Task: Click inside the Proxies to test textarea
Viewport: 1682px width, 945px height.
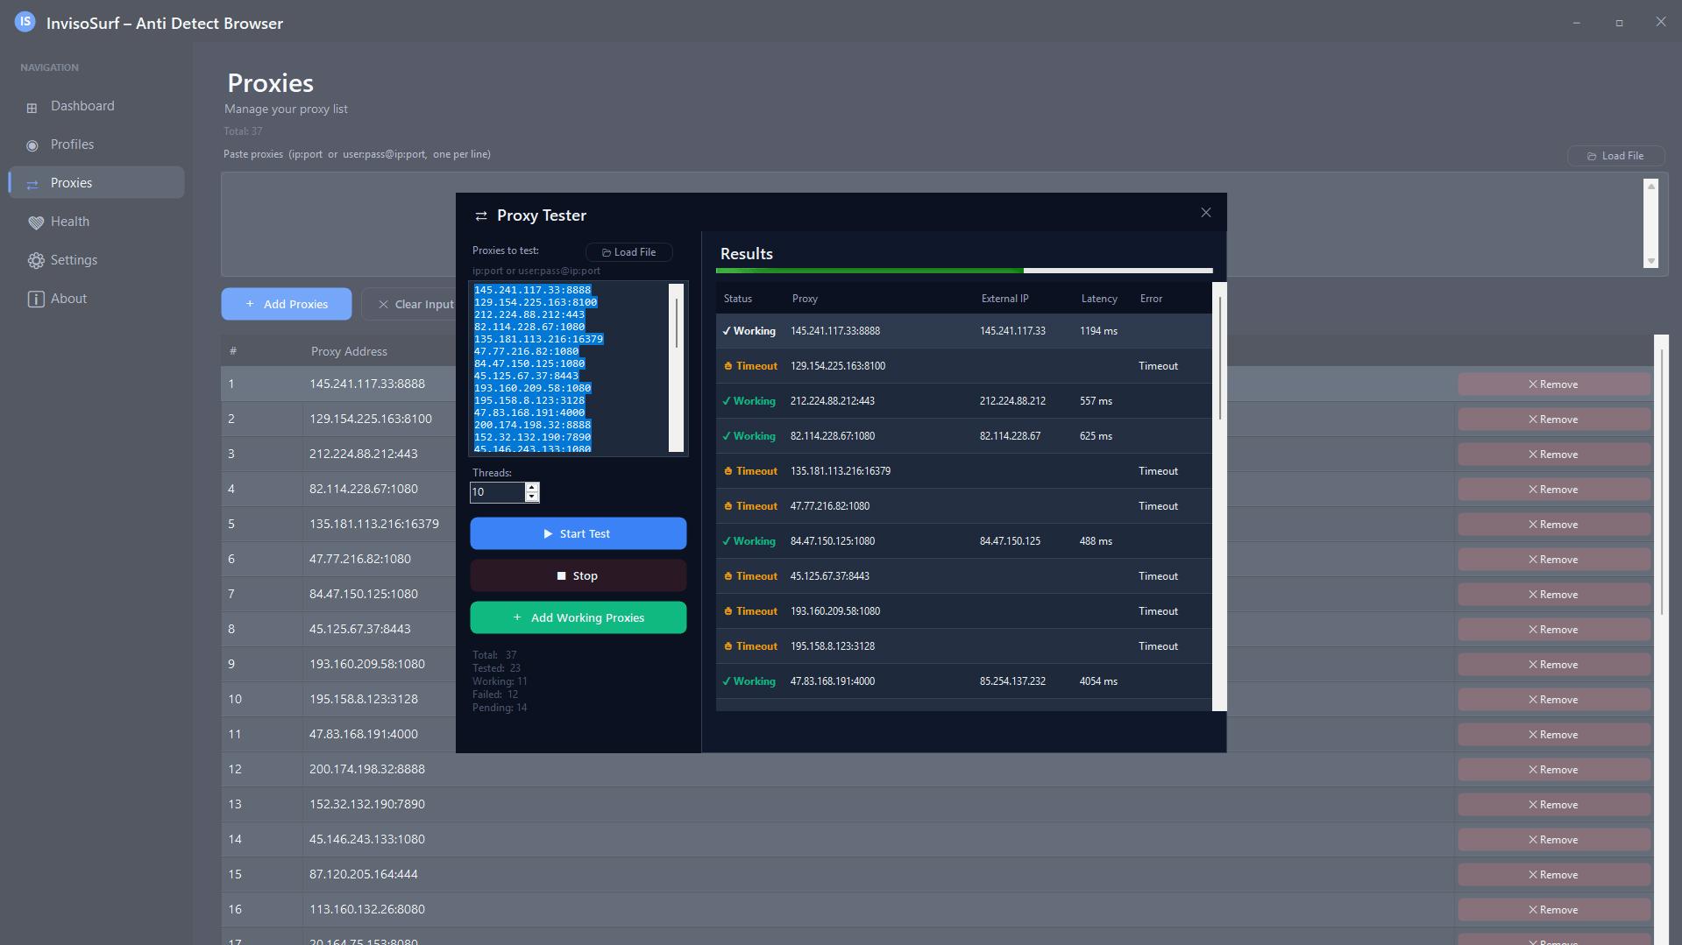Action: coord(569,368)
